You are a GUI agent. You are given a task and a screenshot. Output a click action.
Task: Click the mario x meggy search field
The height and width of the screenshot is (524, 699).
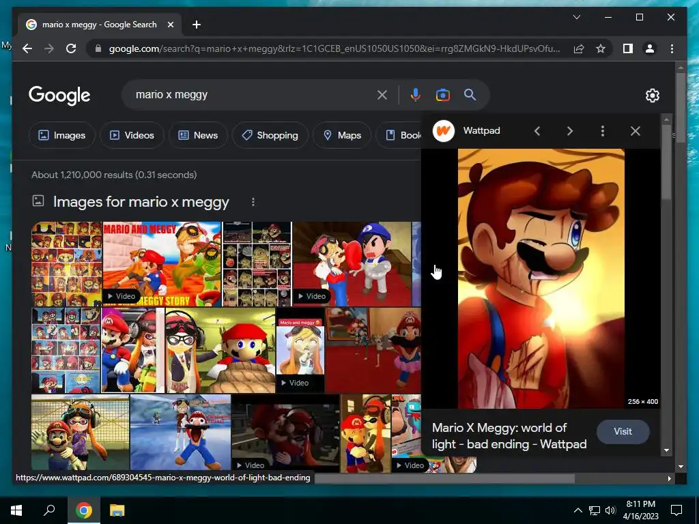252,94
